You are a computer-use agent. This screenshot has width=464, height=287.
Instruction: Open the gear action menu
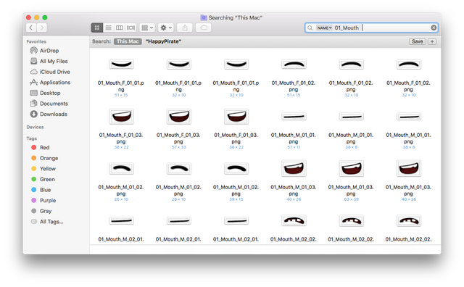166,28
